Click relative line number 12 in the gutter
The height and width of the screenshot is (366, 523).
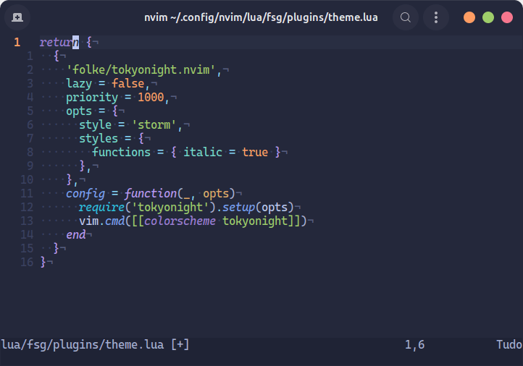coord(27,208)
